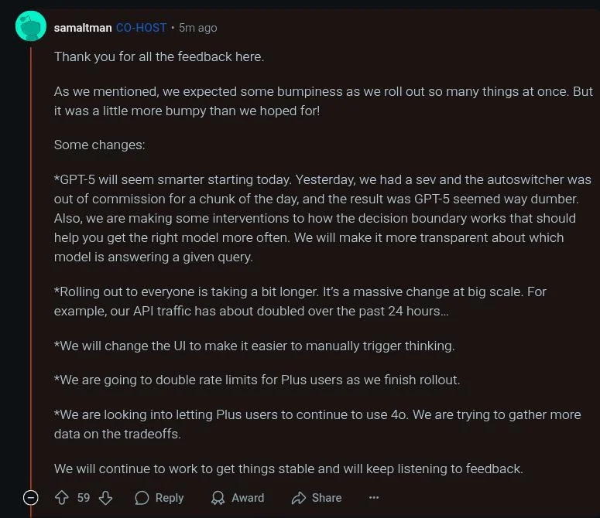Viewport: 600px width, 518px height.
Task: Click the Share text label
Action: 327,498
